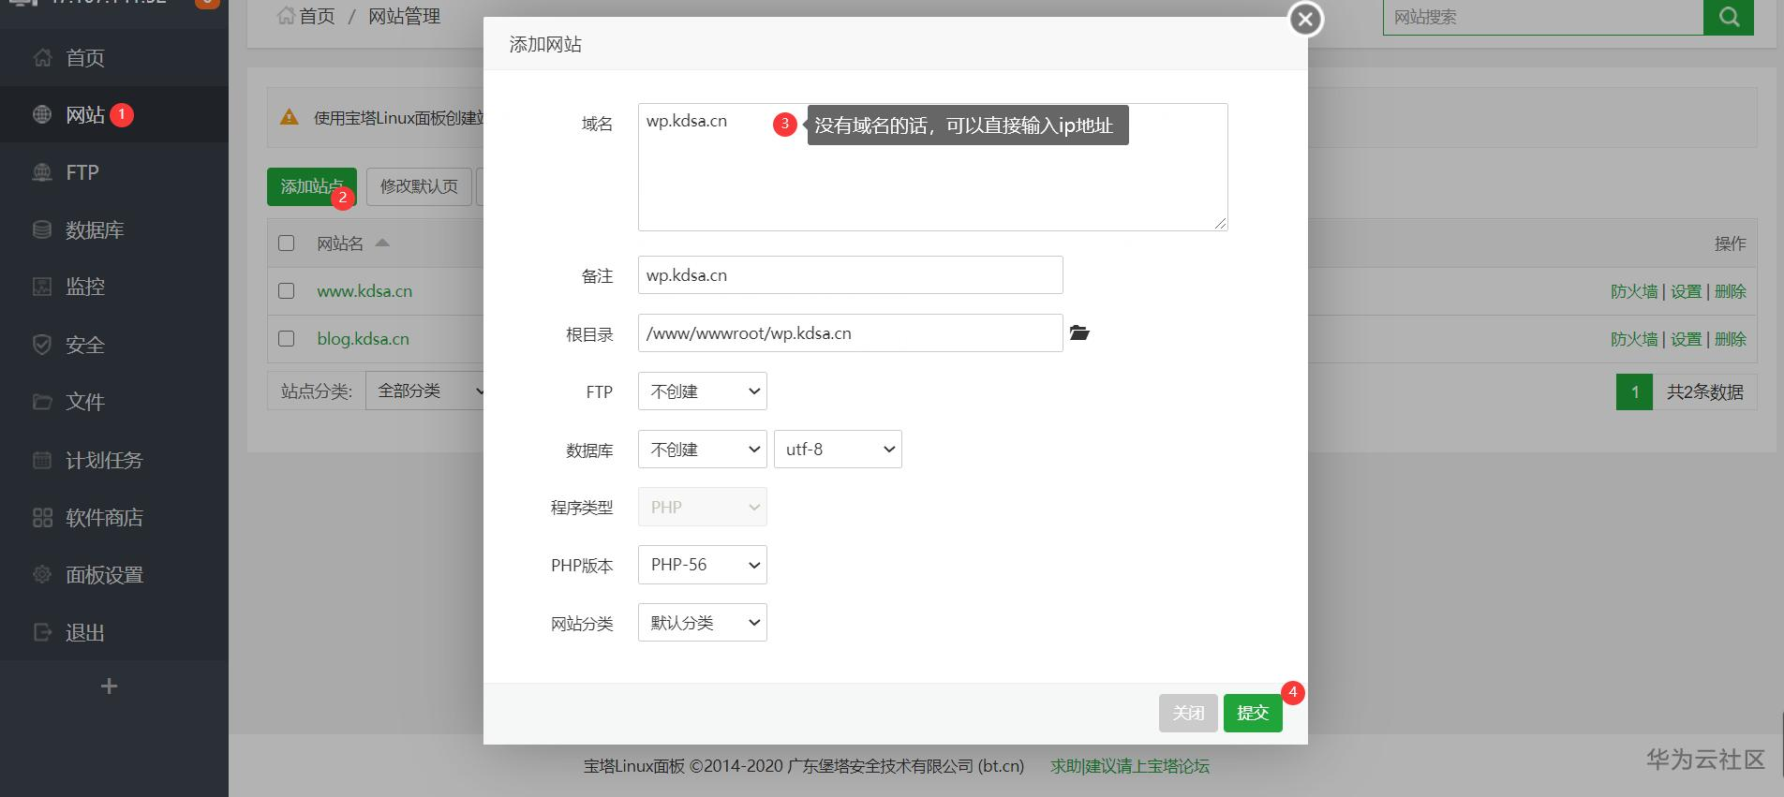
Task: Open the PHP-56 version dropdown
Action: coord(703,565)
